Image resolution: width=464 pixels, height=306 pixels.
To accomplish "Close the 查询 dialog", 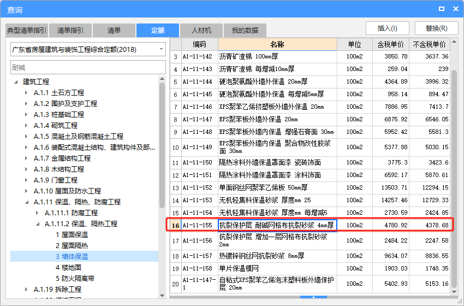I will point(456,9).
